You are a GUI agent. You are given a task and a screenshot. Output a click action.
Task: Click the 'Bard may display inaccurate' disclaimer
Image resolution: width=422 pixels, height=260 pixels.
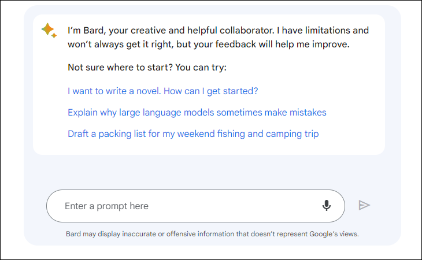[212, 234]
